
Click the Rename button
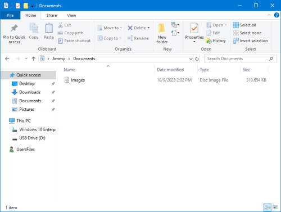[x=138, y=38]
